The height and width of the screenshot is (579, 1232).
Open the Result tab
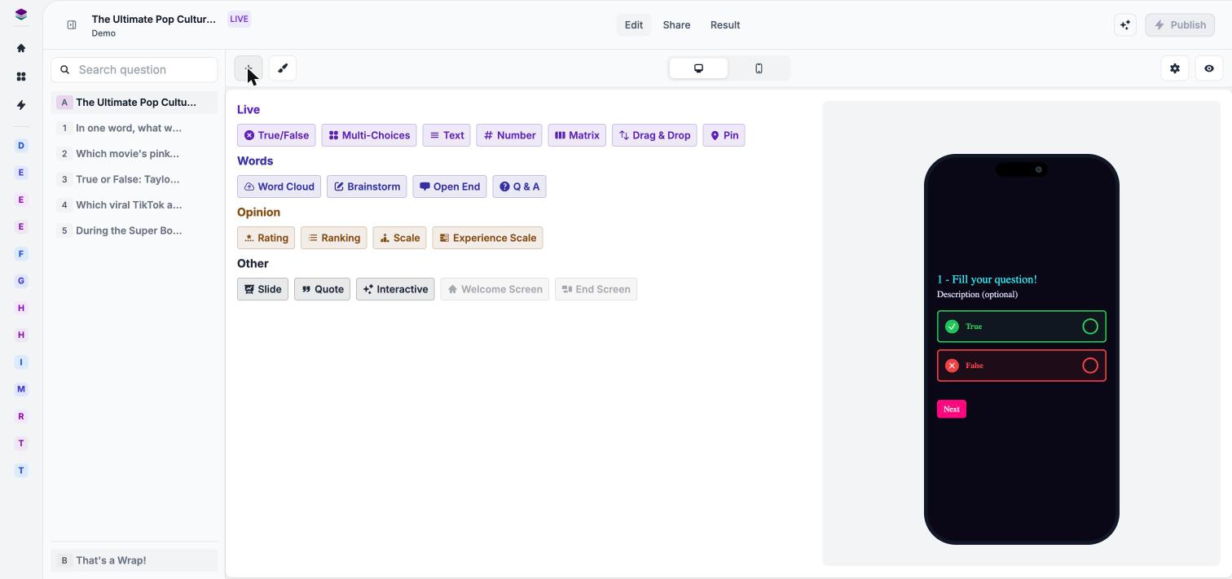coord(725,25)
